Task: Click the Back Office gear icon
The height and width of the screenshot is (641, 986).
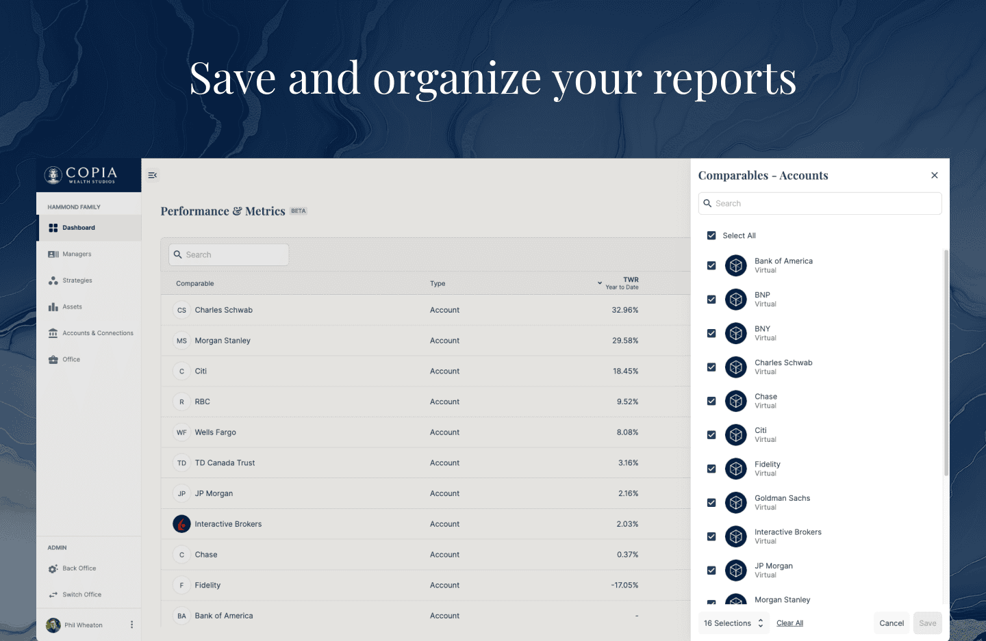Action: pos(53,568)
